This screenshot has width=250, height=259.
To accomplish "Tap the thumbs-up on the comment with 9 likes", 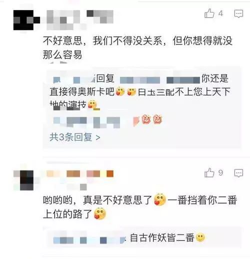I will point(209,172).
